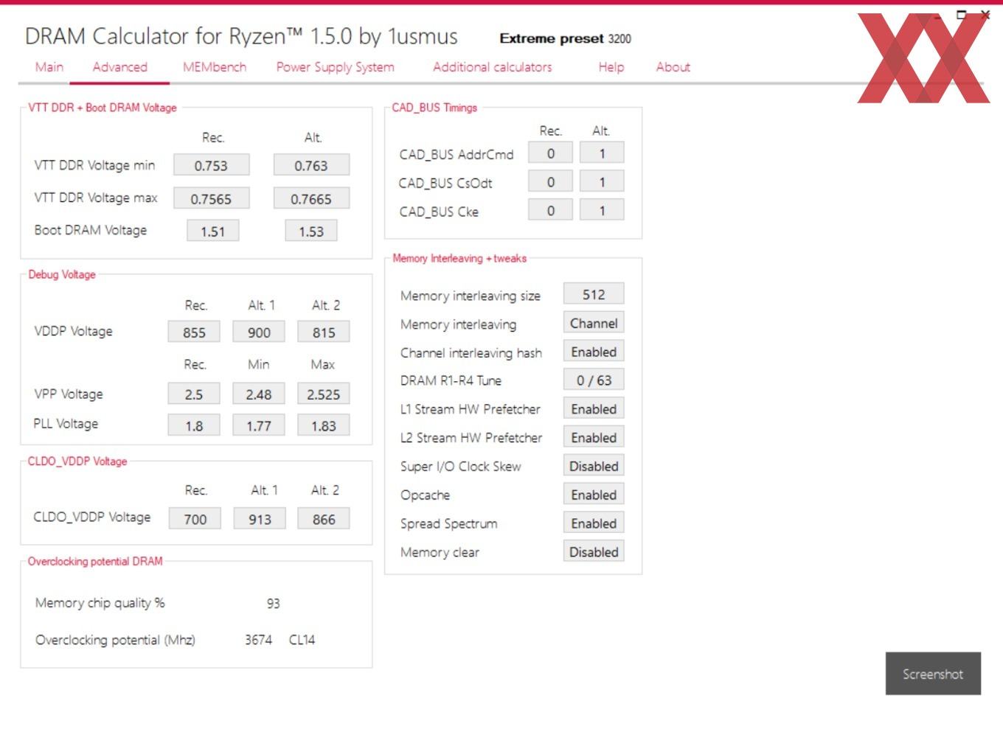Screen dimensions: 1003x735
Task: Click CAD_BUS CsOdt Rec. field
Action: pyautogui.click(x=550, y=182)
